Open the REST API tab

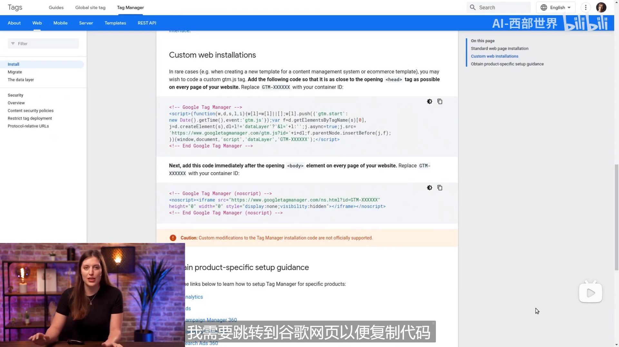147,23
